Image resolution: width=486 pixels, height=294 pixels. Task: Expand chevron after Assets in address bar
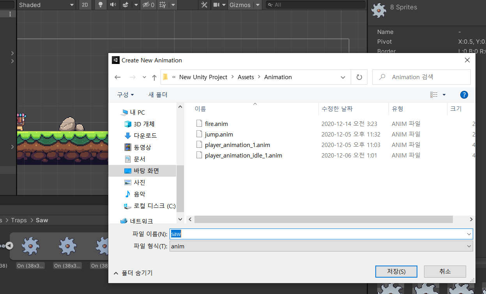coord(259,77)
